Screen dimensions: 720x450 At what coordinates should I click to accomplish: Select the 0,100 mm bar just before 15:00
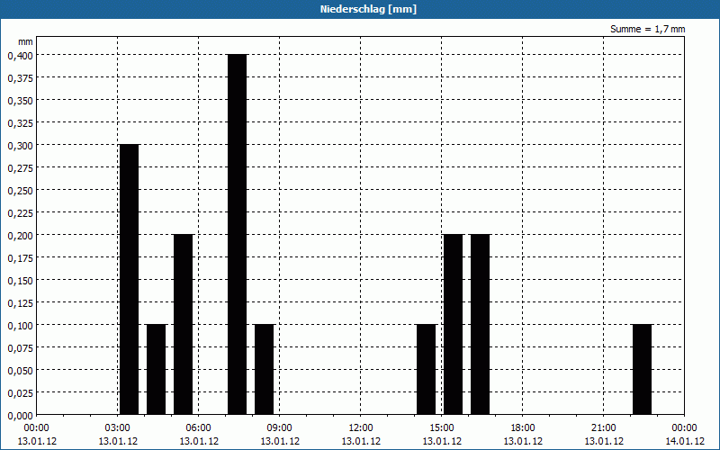coord(426,369)
